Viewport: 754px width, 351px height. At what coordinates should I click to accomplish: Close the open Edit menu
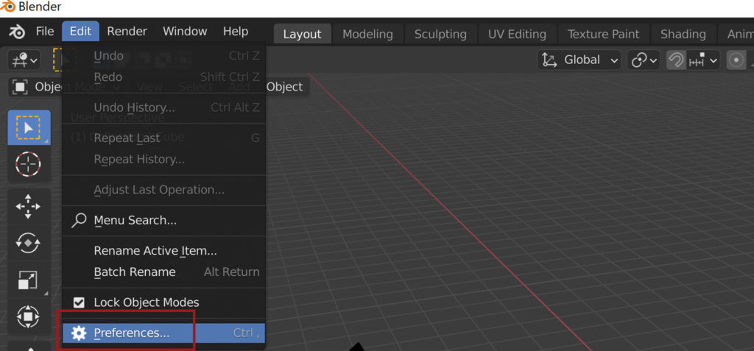[80, 32]
